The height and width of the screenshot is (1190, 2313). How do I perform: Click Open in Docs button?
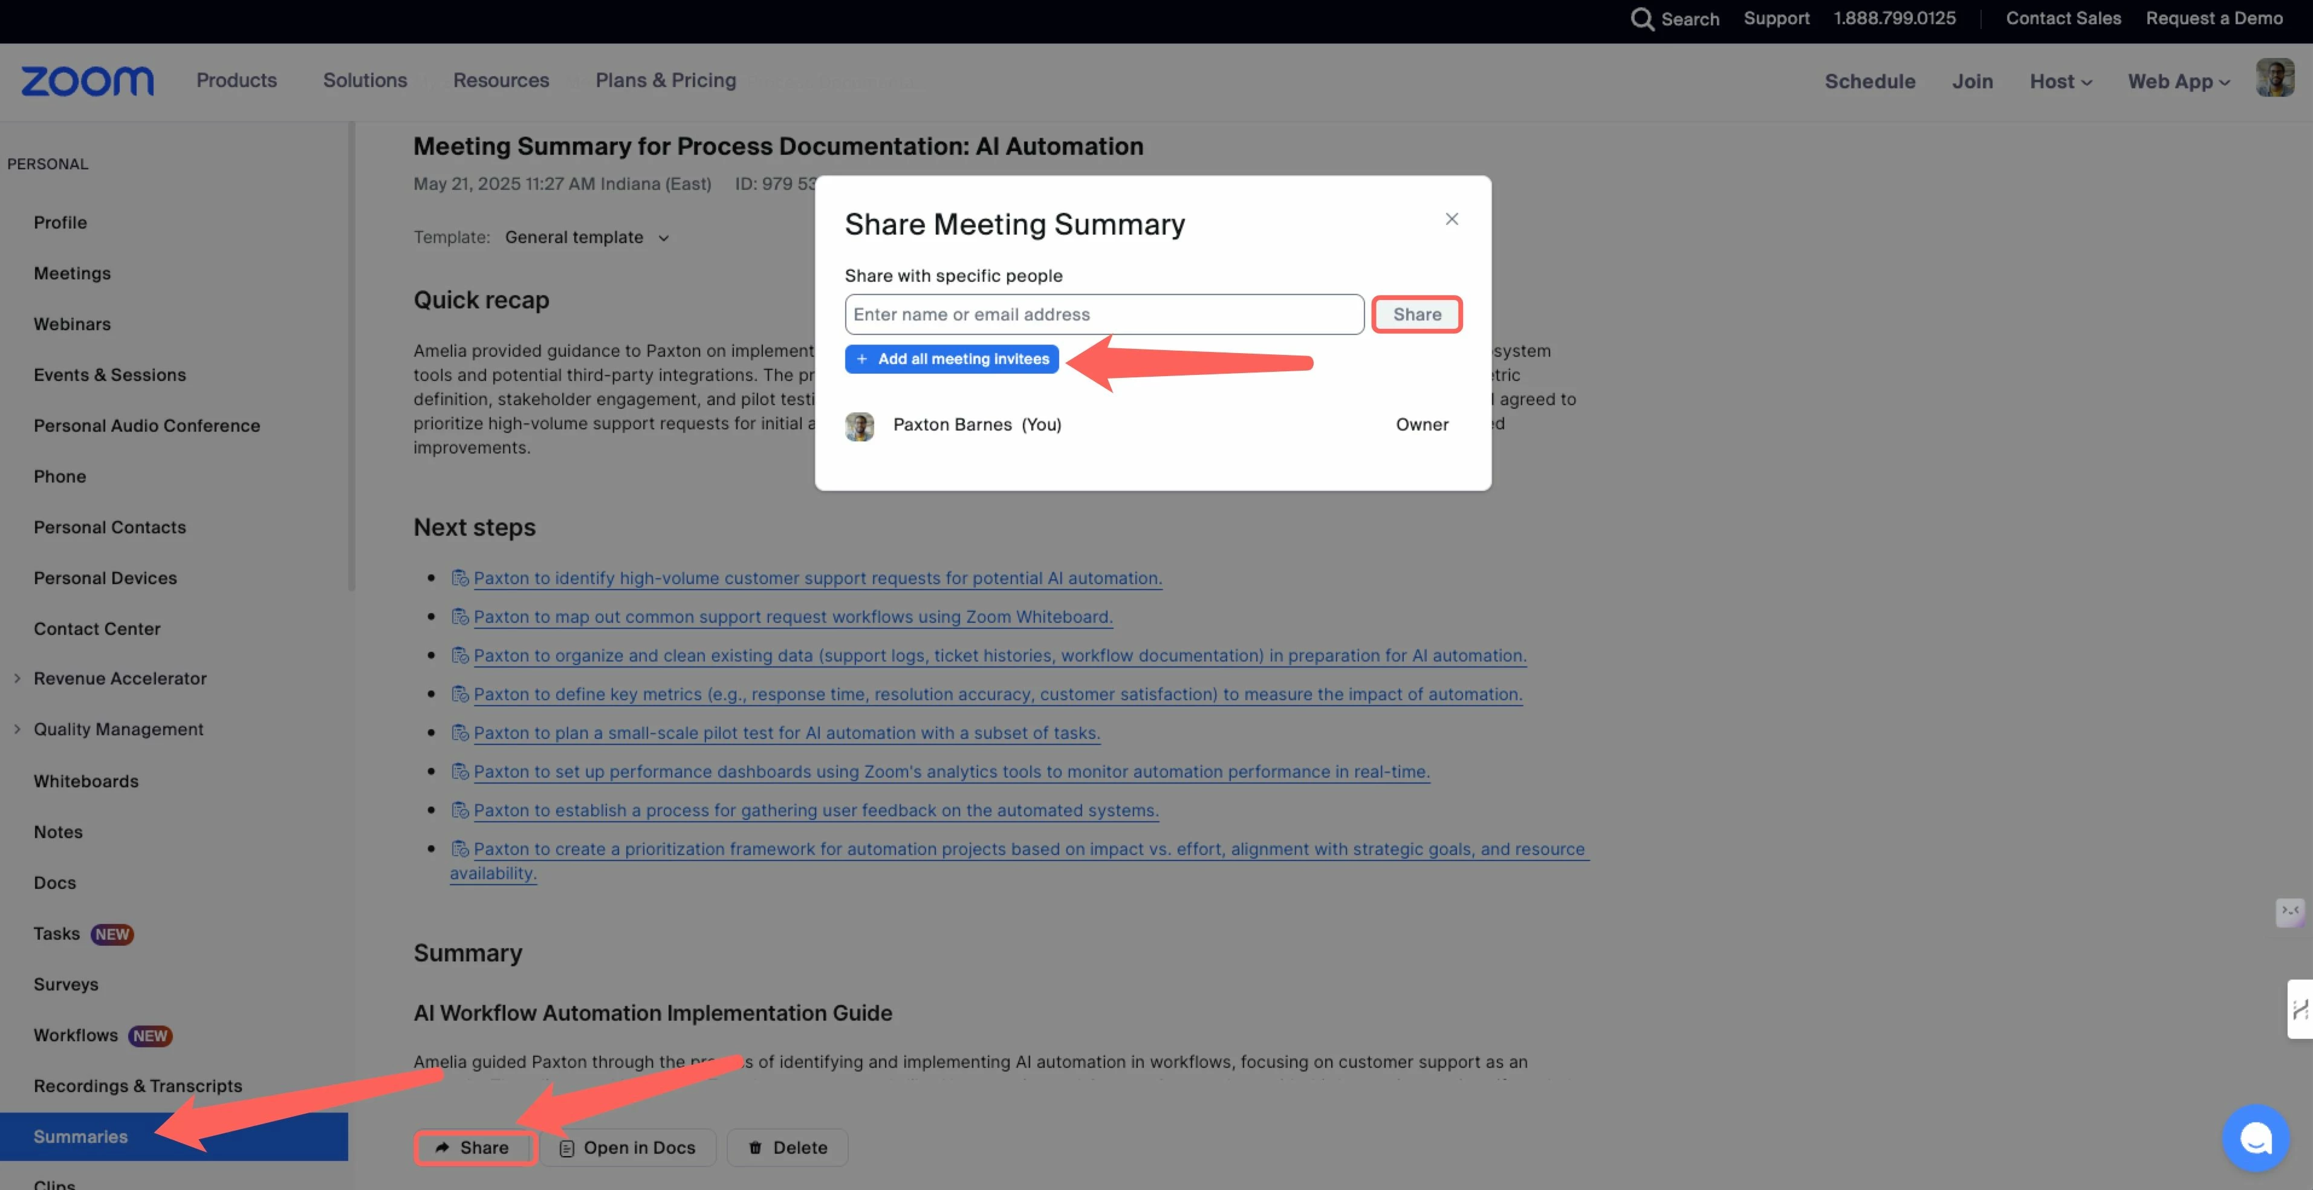[x=628, y=1147]
